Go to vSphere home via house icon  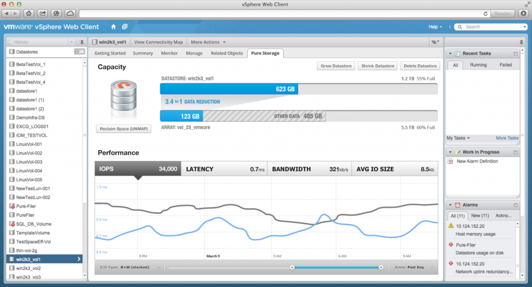click(x=113, y=27)
